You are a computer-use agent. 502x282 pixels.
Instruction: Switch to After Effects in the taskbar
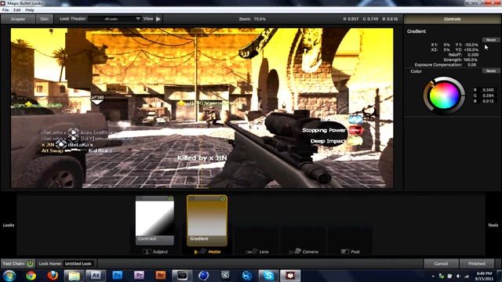click(x=96, y=276)
